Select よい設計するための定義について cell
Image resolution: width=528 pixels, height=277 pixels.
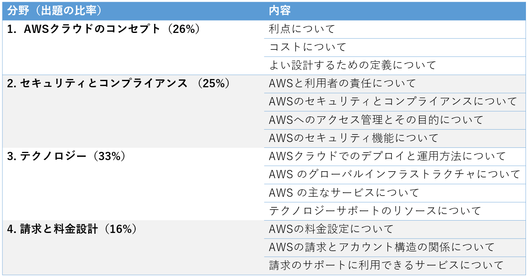(395, 65)
